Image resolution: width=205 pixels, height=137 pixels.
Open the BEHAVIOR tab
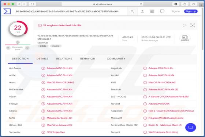pos(87,59)
